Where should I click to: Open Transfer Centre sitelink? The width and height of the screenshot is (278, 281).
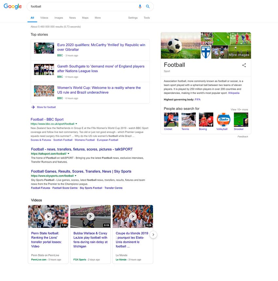pyautogui.click(x=113, y=188)
